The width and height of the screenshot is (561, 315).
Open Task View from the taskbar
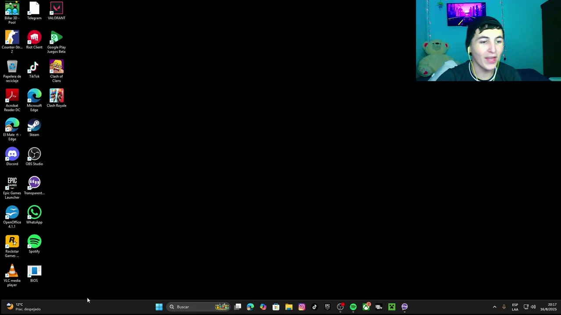pos(238,307)
